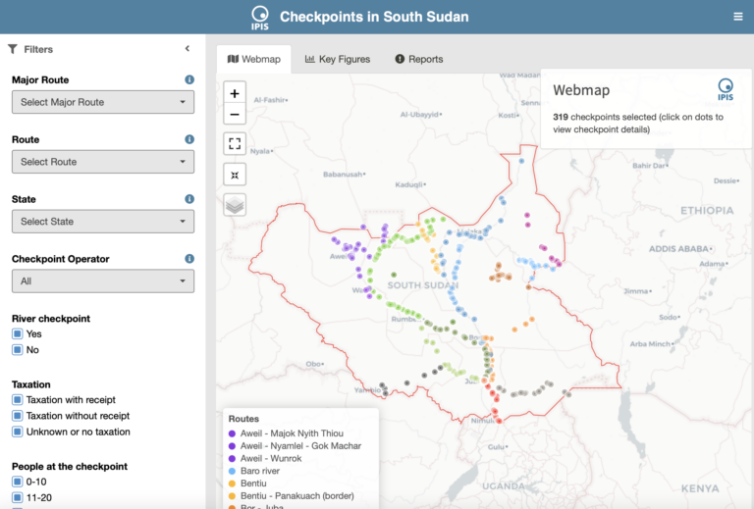Click the map zoom in button
The width and height of the screenshot is (754, 509).
(235, 94)
